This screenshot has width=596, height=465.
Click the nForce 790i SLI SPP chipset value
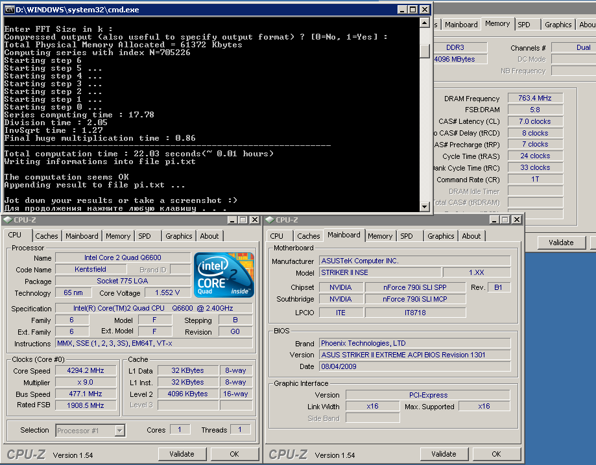click(x=415, y=287)
